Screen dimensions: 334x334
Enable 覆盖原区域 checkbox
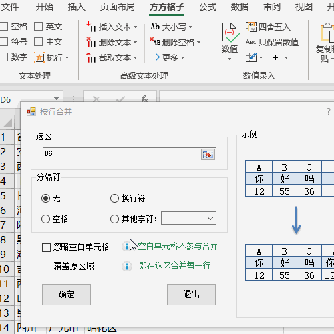pos(47,267)
